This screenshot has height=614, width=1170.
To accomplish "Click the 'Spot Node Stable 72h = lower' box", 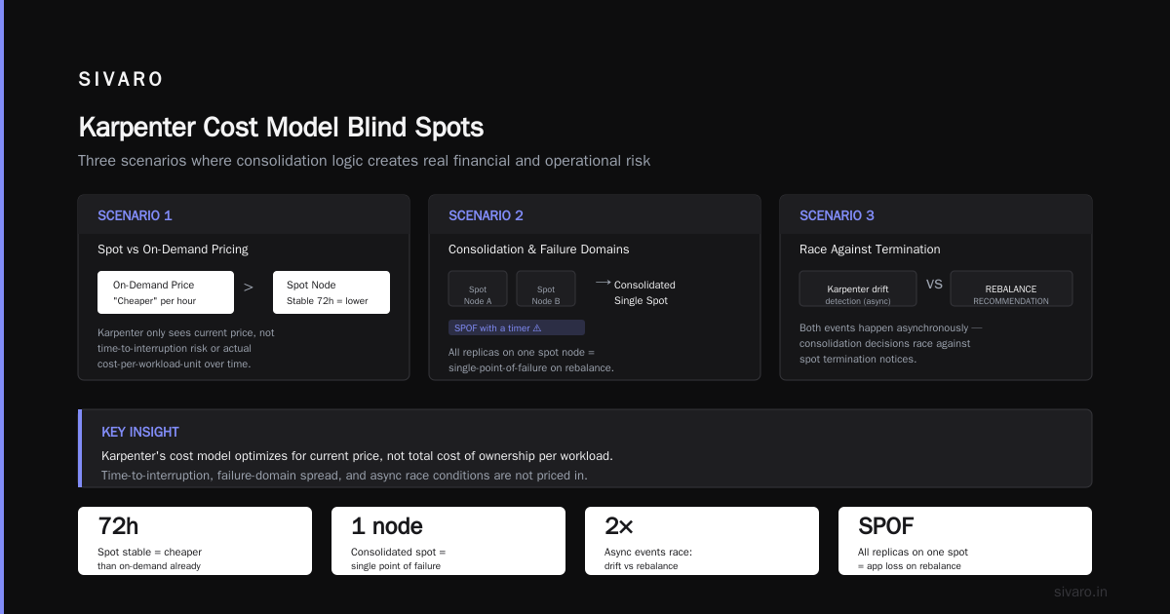I will 331,292.
